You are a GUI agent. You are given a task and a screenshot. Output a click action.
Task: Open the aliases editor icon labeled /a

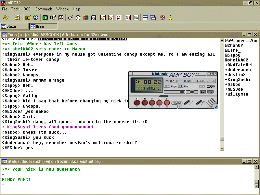tap(45, 18)
